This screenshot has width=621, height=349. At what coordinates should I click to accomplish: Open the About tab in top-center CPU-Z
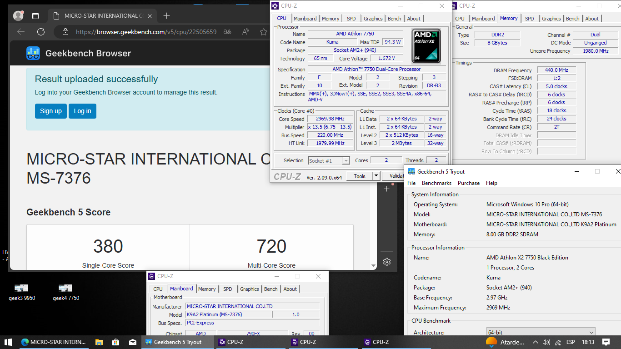coord(414,19)
